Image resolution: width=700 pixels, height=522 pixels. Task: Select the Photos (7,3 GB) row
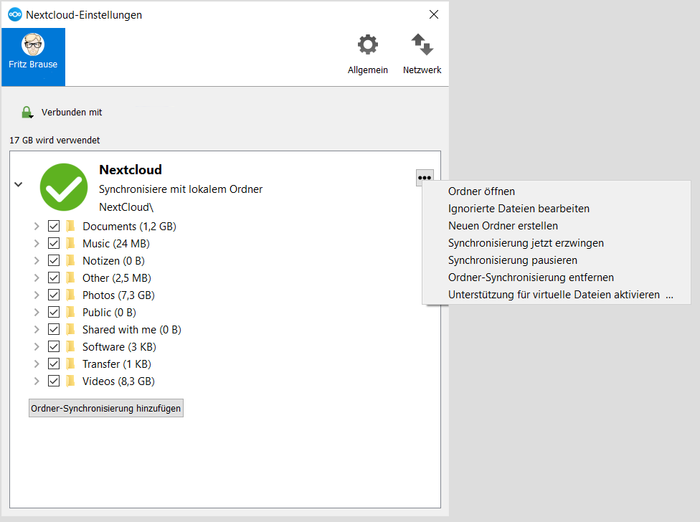pos(119,295)
